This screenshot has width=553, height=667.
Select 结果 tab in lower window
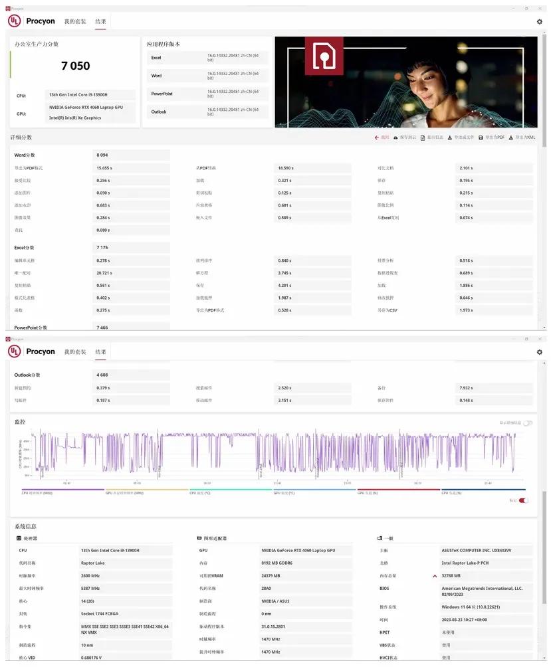point(100,352)
